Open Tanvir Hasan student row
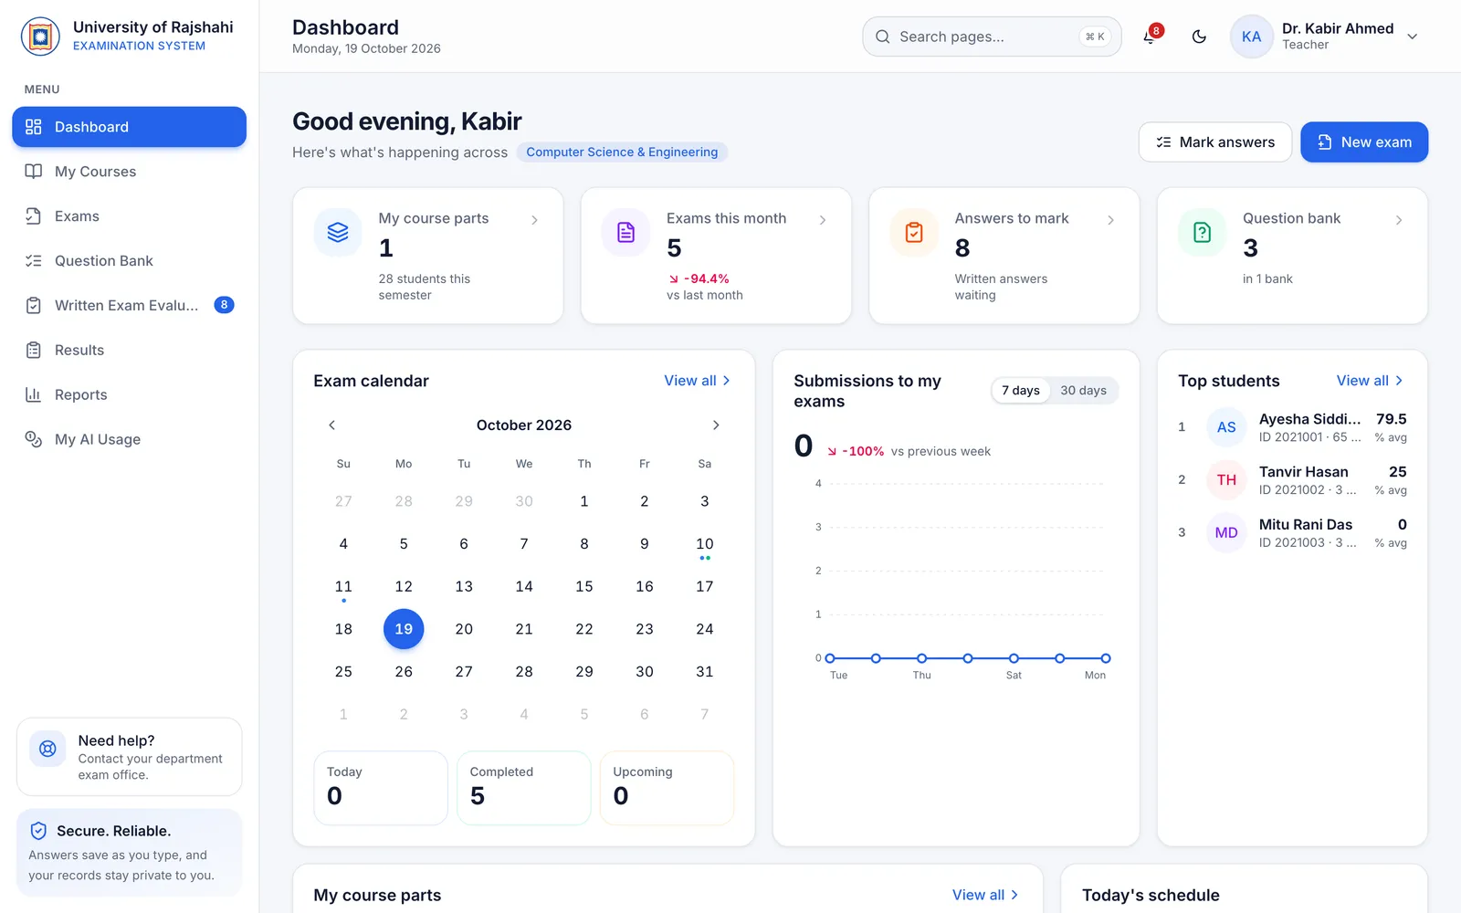The image size is (1461, 913). click(1292, 480)
